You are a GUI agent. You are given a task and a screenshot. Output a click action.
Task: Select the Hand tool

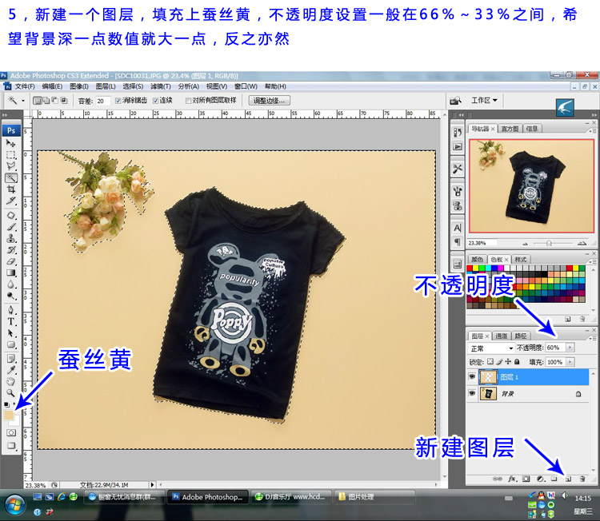[10, 381]
